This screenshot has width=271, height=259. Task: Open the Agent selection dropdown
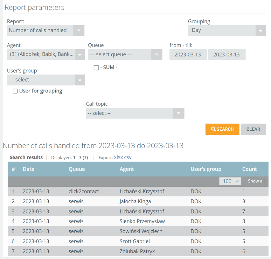46,54
